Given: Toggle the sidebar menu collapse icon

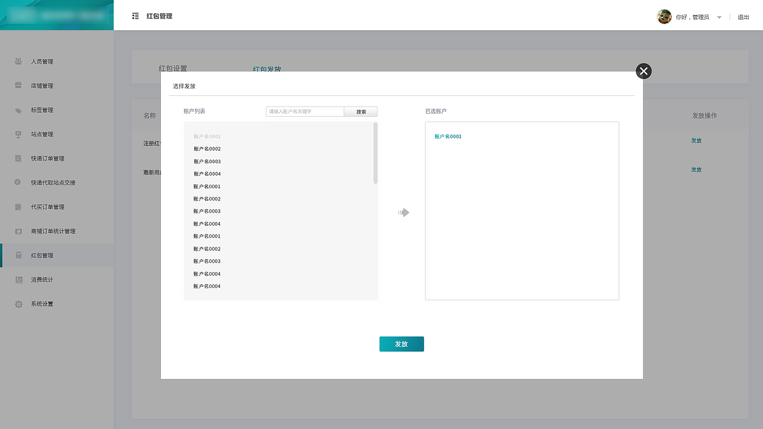Looking at the screenshot, I should [x=135, y=16].
